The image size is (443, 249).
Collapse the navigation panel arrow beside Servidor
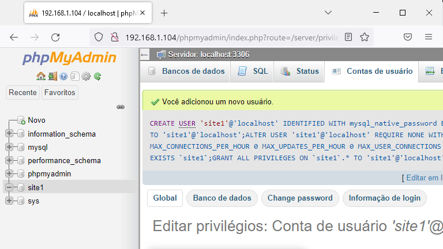pos(144,55)
